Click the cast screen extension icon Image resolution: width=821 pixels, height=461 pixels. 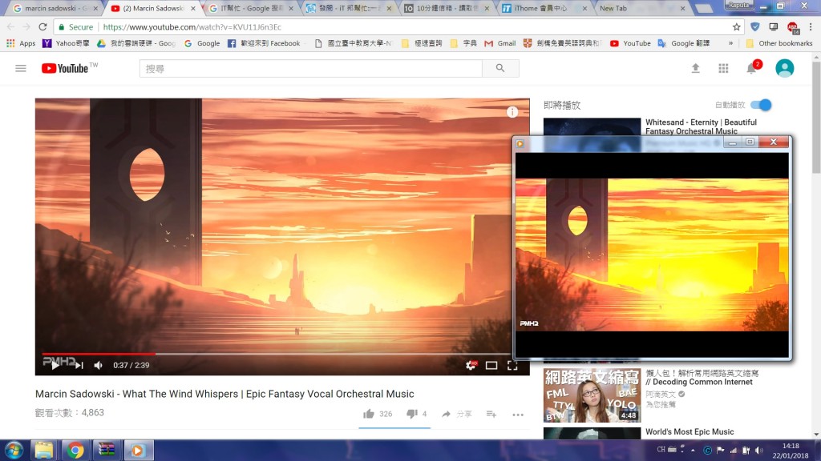774,26
